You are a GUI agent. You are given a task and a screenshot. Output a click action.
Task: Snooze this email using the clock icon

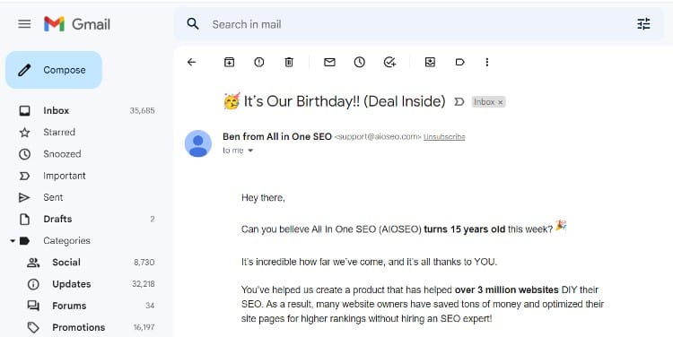click(x=359, y=62)
